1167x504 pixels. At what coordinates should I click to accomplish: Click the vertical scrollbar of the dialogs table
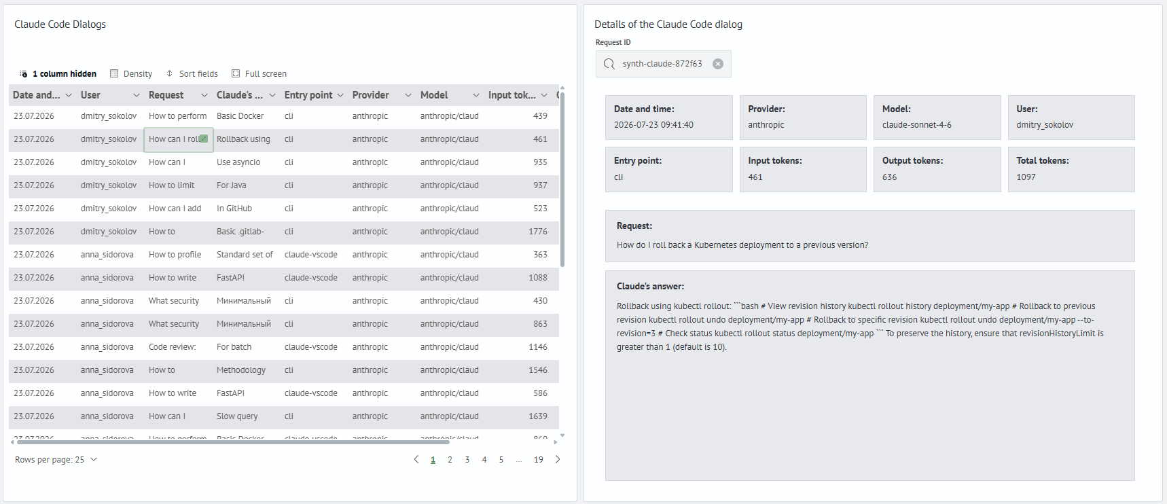coord(562,179)
